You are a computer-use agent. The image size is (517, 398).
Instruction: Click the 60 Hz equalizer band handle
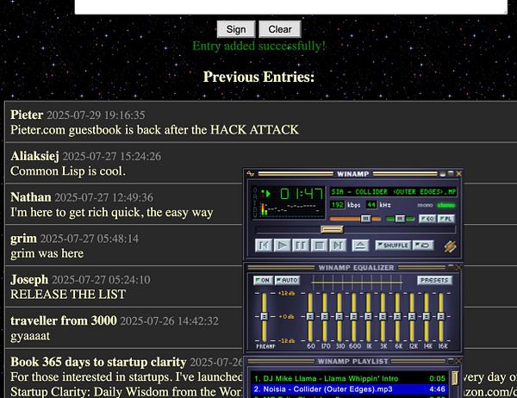(310, 316)
